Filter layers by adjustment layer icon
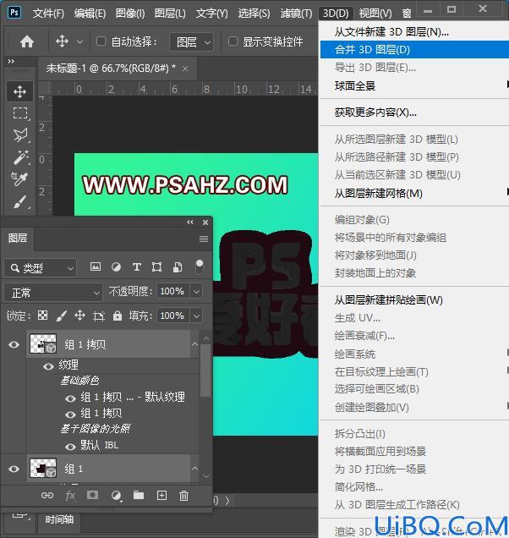The image size is (509, 538). pos(116,267)
